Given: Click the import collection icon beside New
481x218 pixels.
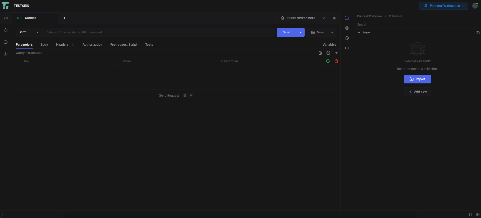Looking at the screenshot, I should click(478, 32).
